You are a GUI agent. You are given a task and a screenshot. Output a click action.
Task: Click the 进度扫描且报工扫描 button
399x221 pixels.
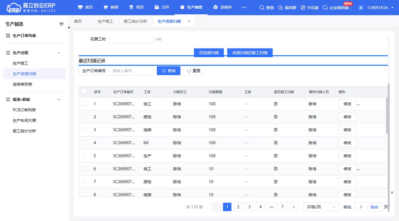(250, 53)
